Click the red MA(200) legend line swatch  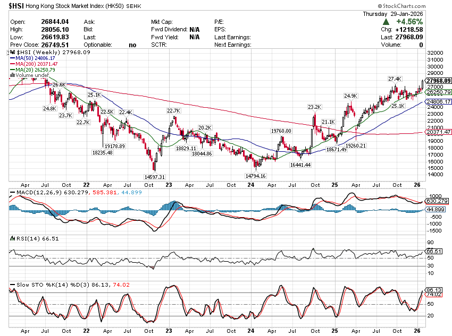[x=12, y=64]
